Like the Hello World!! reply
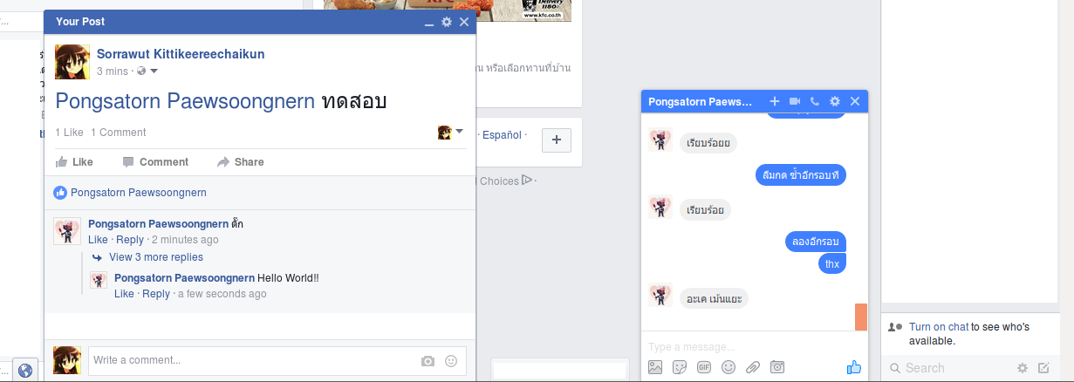Screen dimensions: 1074x382 point(124,294)
